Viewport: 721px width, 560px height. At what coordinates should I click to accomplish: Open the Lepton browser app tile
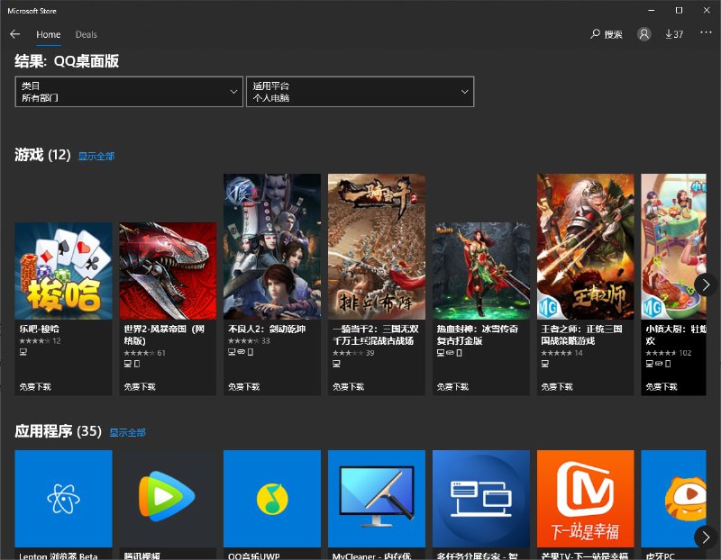63,499
